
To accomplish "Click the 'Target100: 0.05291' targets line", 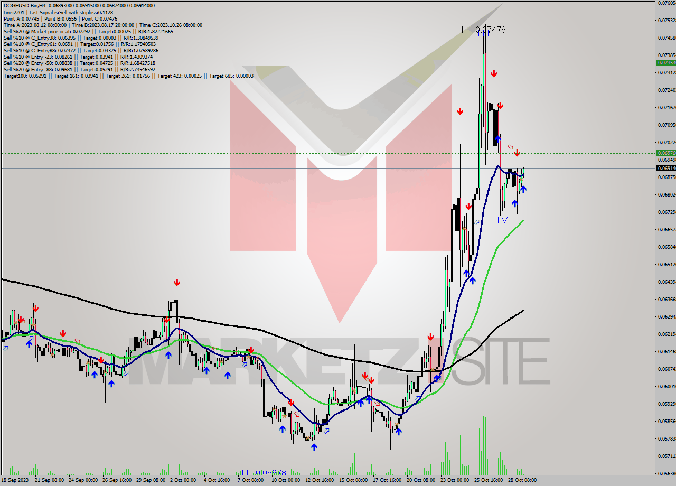I will pyautogui.click(x=128, y=76).
